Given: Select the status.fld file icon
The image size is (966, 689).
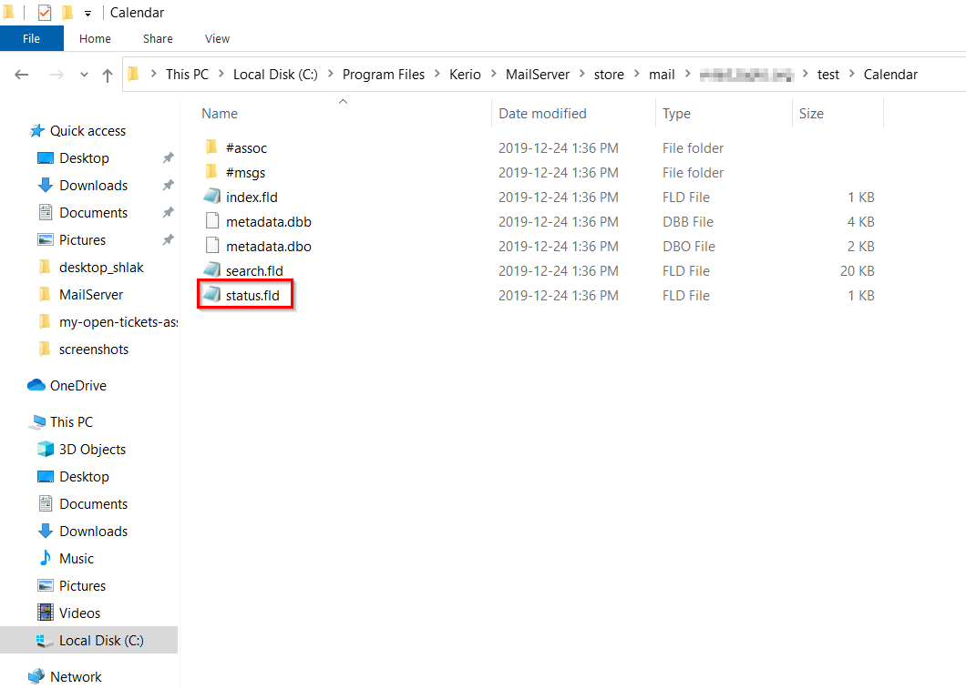Looking at the screenshot, I should click(x=211, y=295).
